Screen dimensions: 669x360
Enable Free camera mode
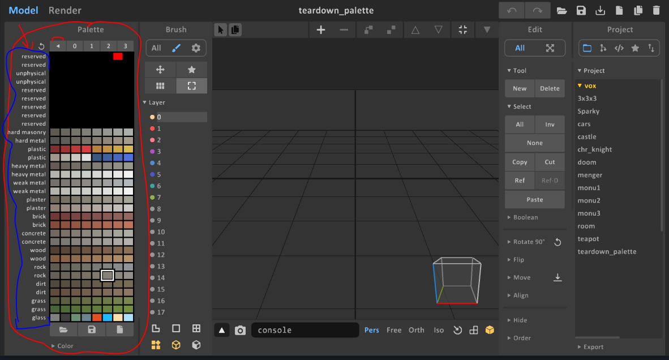(x=394, y=330)
